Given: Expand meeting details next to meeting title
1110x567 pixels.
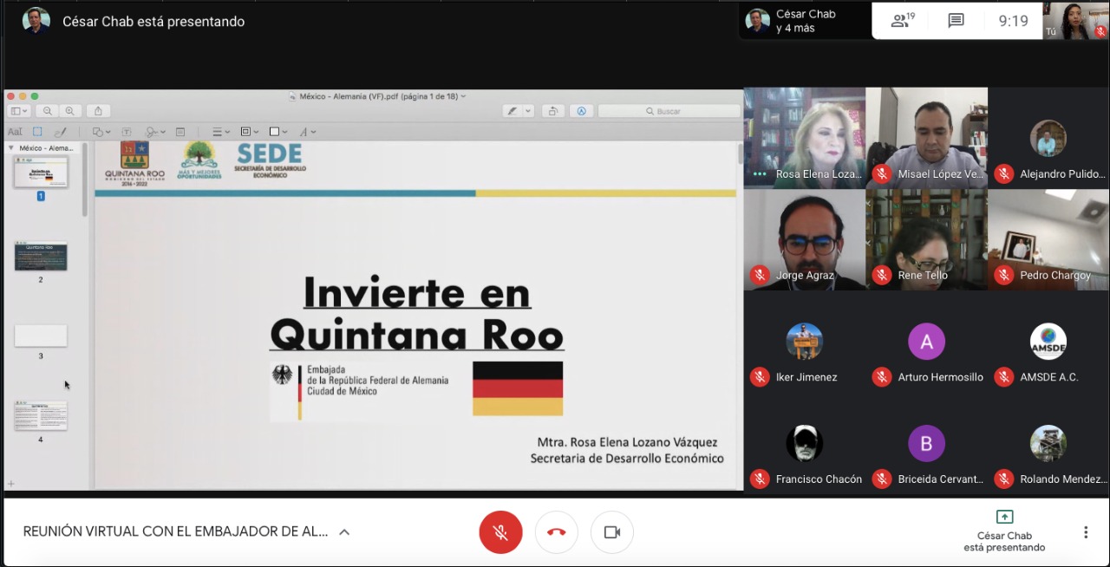Looking at the screenshot, I should pyautogui.click(x=344, y=532).
